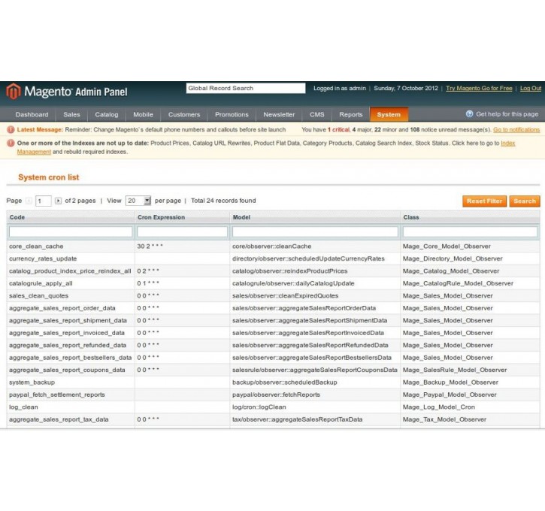This screenshot has height=511, width=545.
Task: Click the Latest Message warning icon
Action: click(x=11, y=129)
